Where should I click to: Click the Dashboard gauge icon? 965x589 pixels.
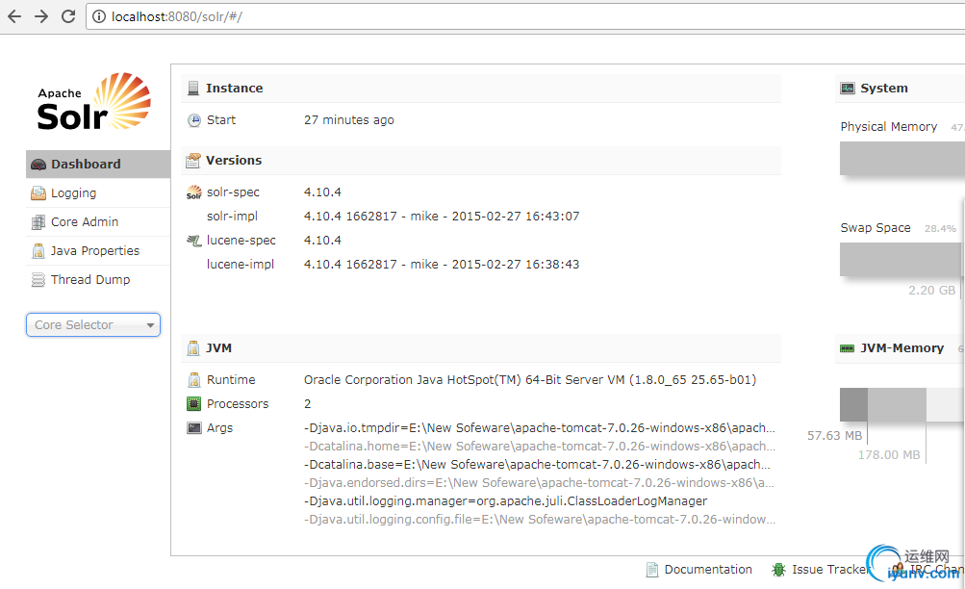click(38, 165)
